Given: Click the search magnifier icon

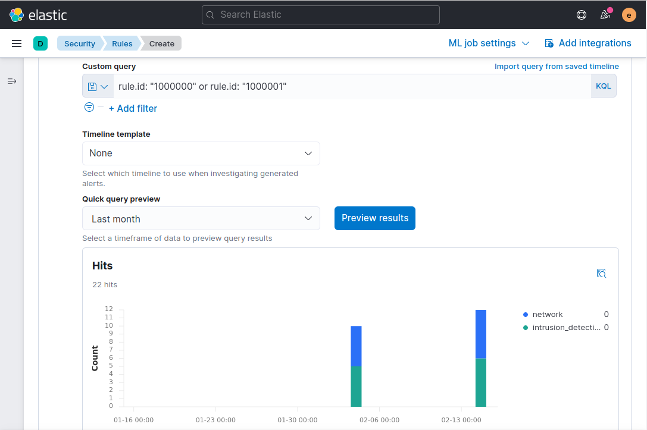Looking at the screenshot, I should (210, 15).
